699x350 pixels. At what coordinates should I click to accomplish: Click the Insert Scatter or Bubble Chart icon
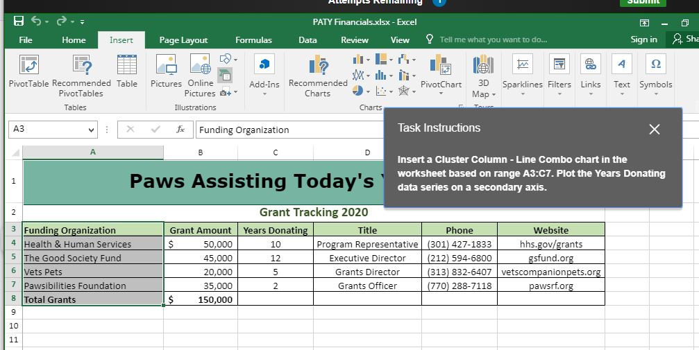coord(380,91)
